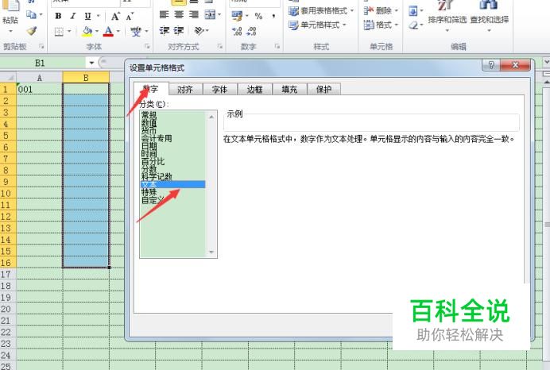Switch to the 边框 tab in dialog
Image resolution: width=550 pixels, height=370 pixels.
coord(254,90)
